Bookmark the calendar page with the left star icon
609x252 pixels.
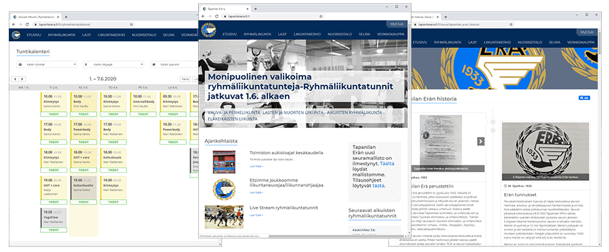click(132, 24)
